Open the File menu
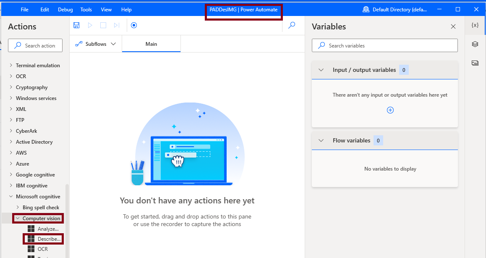This screenshot has height=258, width=486. tap(24, 10)
